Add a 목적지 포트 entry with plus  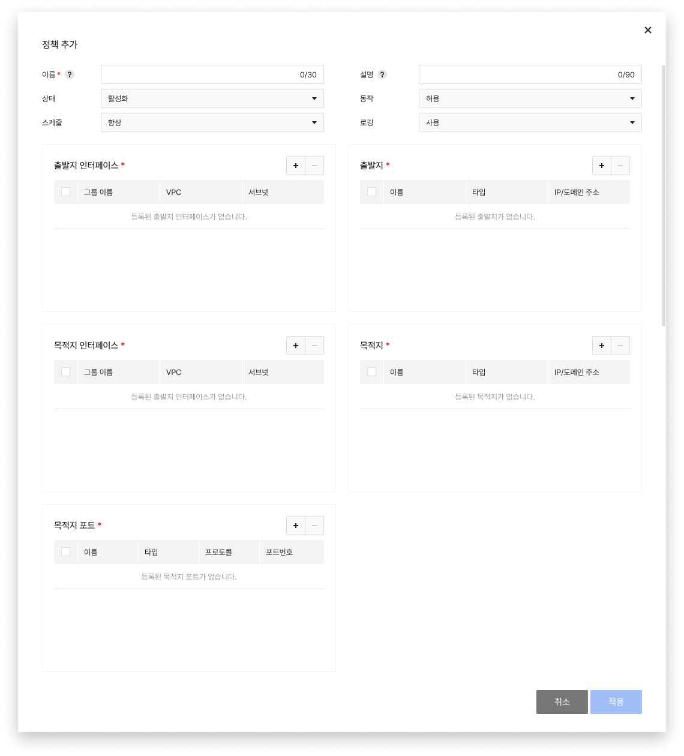pyautogui.click(x=296, y=526)
